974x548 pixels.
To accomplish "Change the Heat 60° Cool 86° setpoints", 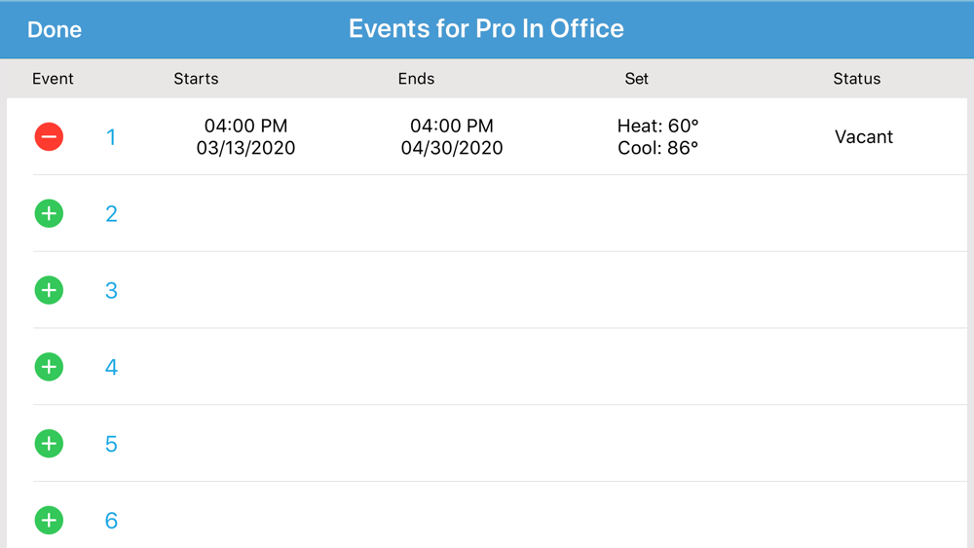I will click(x=657, y=136).
